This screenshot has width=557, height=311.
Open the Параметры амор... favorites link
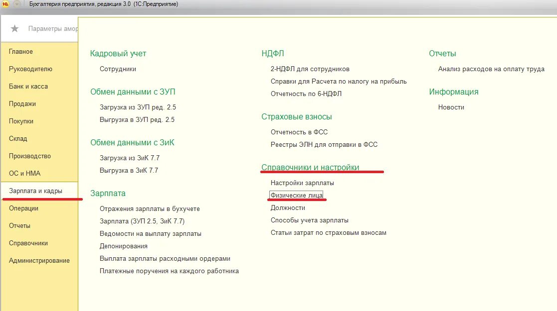tap(53, 28)
